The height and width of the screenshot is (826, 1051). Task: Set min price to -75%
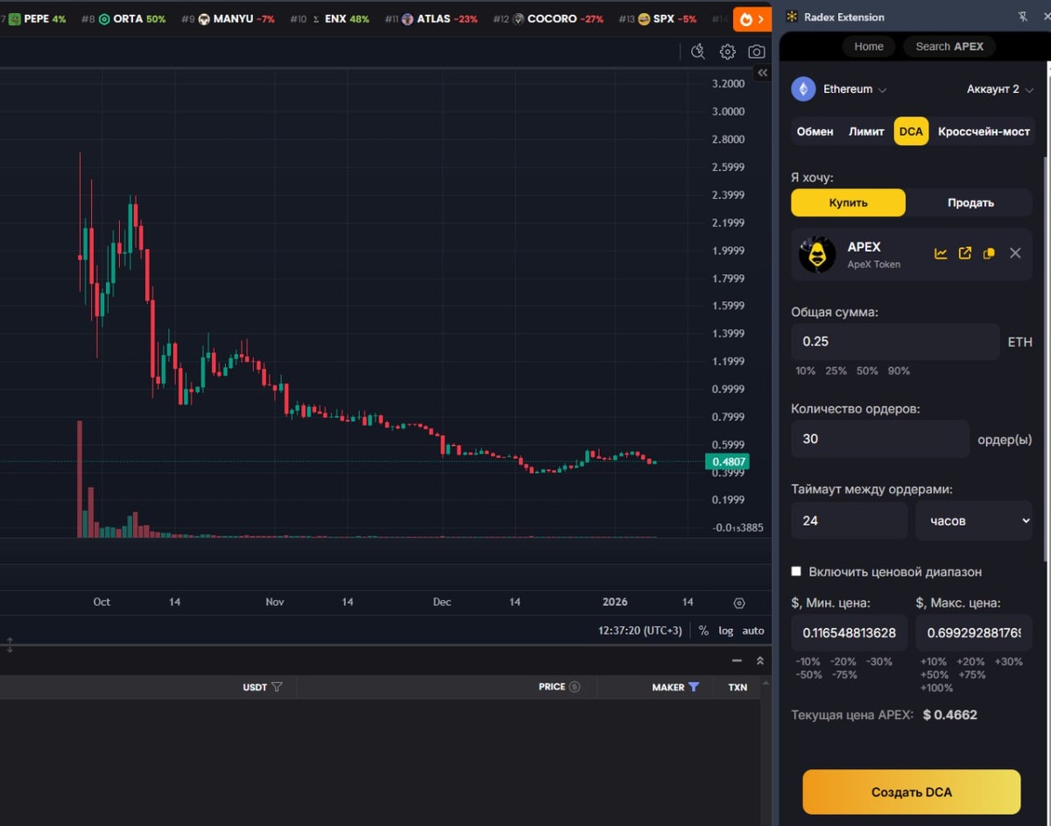coord(843,675)
